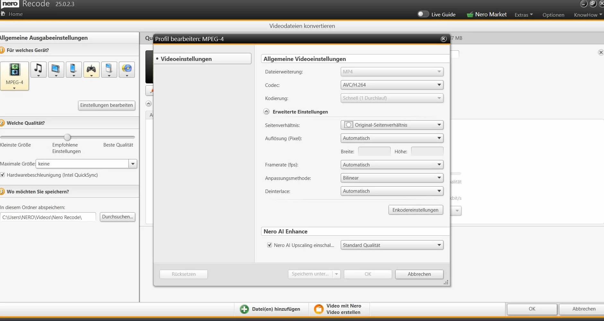Viewport: 604px width, 321px height.
Task: Go to Home in the top bar
Action: [12, 14]
